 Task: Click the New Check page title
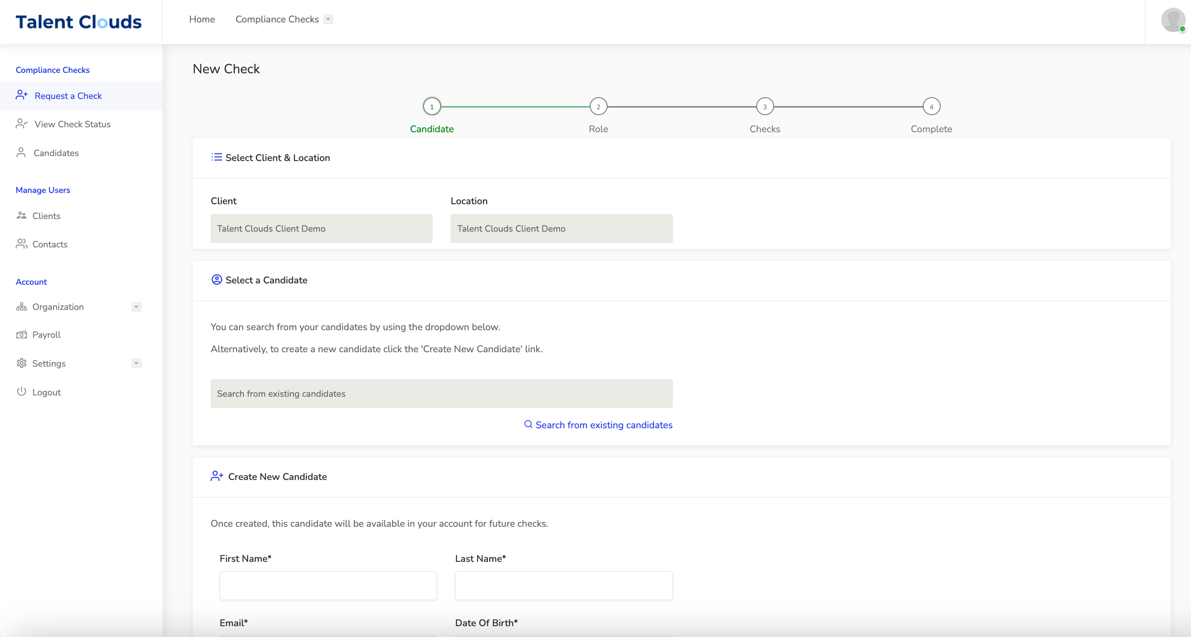pyautogui.click(x=226, y=69)
